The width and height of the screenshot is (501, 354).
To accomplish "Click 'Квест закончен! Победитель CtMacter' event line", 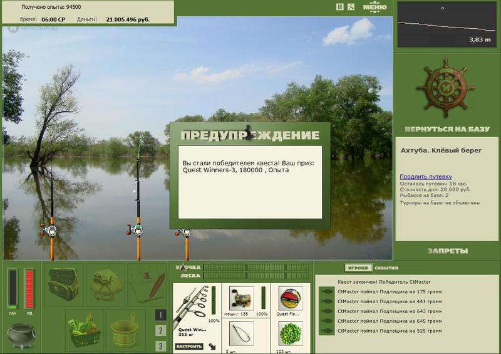I will [x=384, y=282].
